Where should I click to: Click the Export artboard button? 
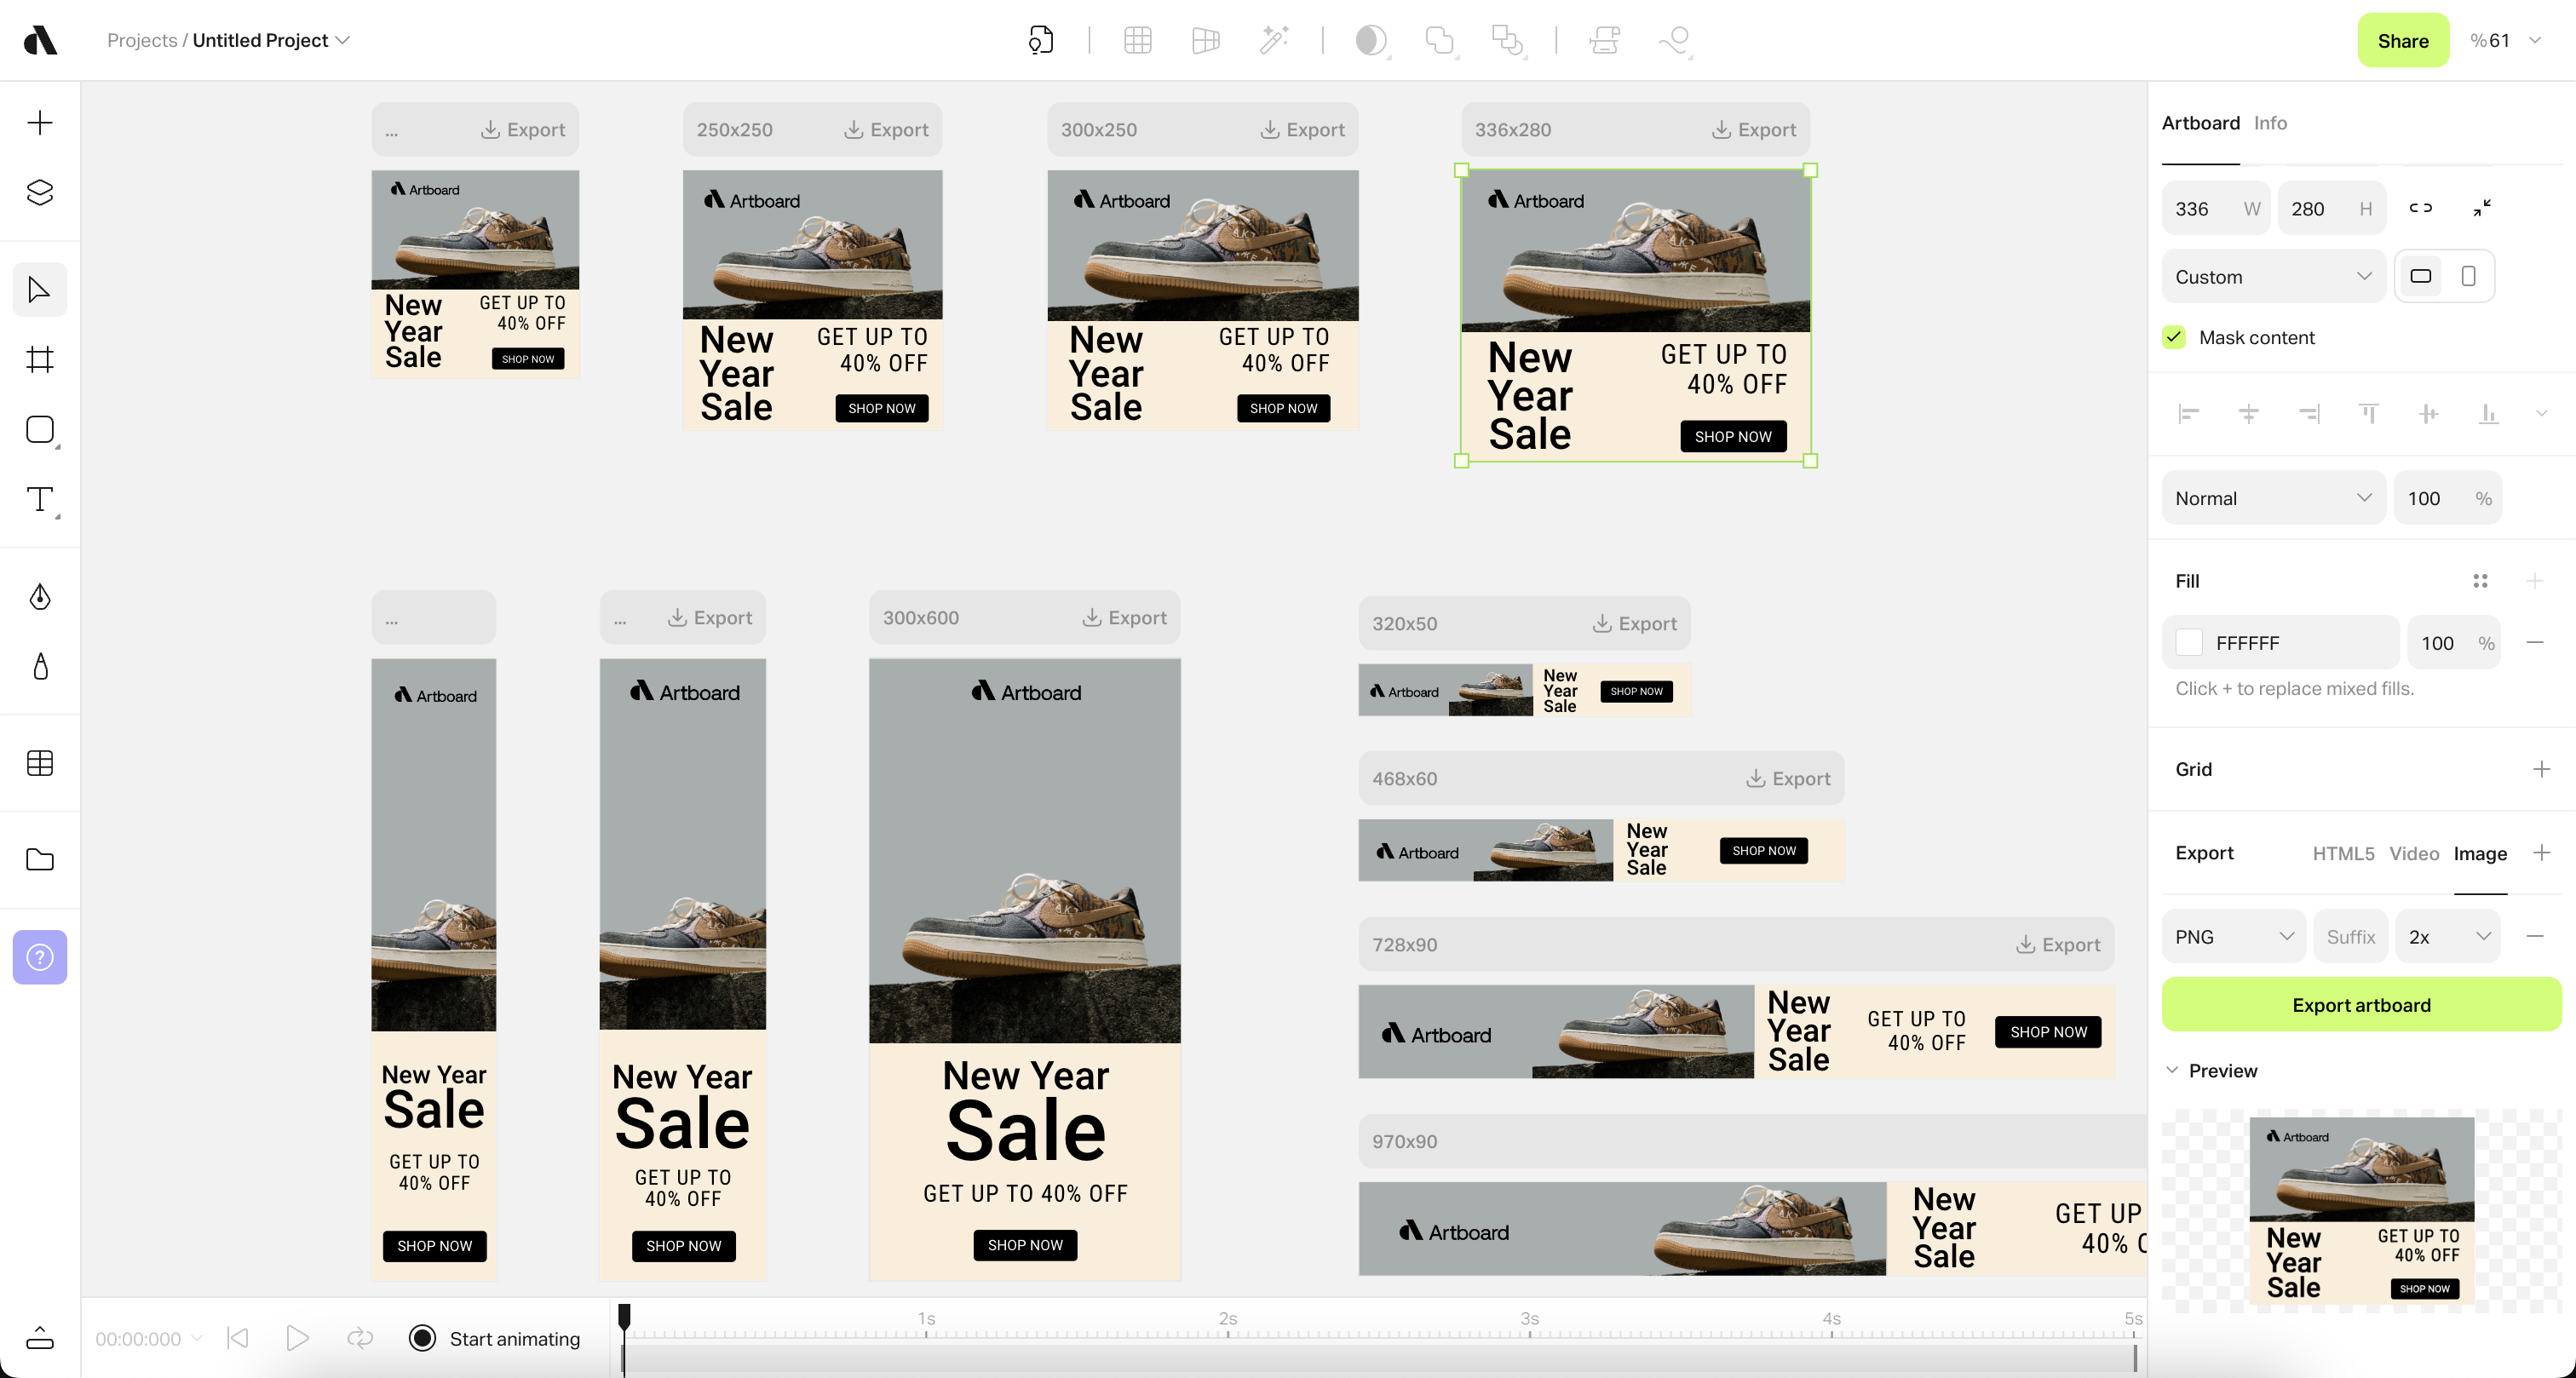point(2361,1005)
